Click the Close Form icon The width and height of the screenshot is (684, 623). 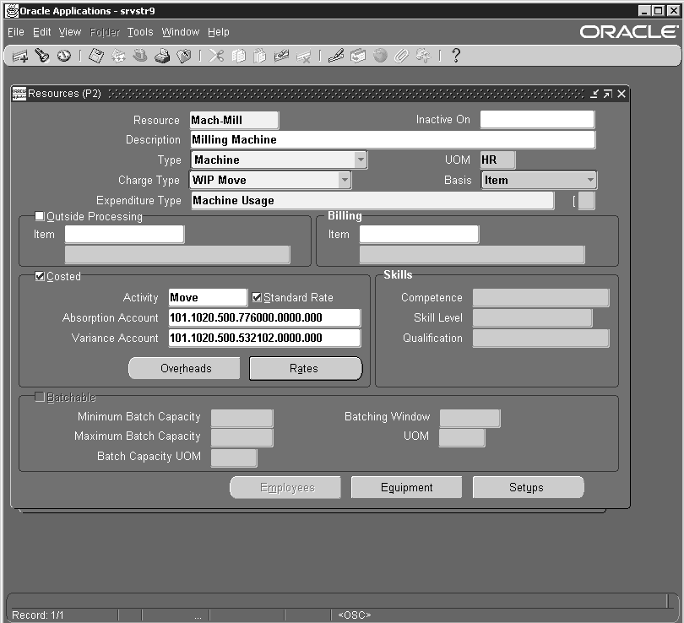pyautogui.click(x=184, y=56)
